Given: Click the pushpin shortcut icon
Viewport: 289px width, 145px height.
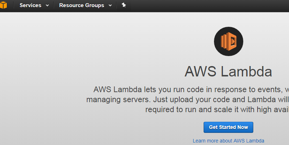Looking at the screenshot, I should (124, 5).
